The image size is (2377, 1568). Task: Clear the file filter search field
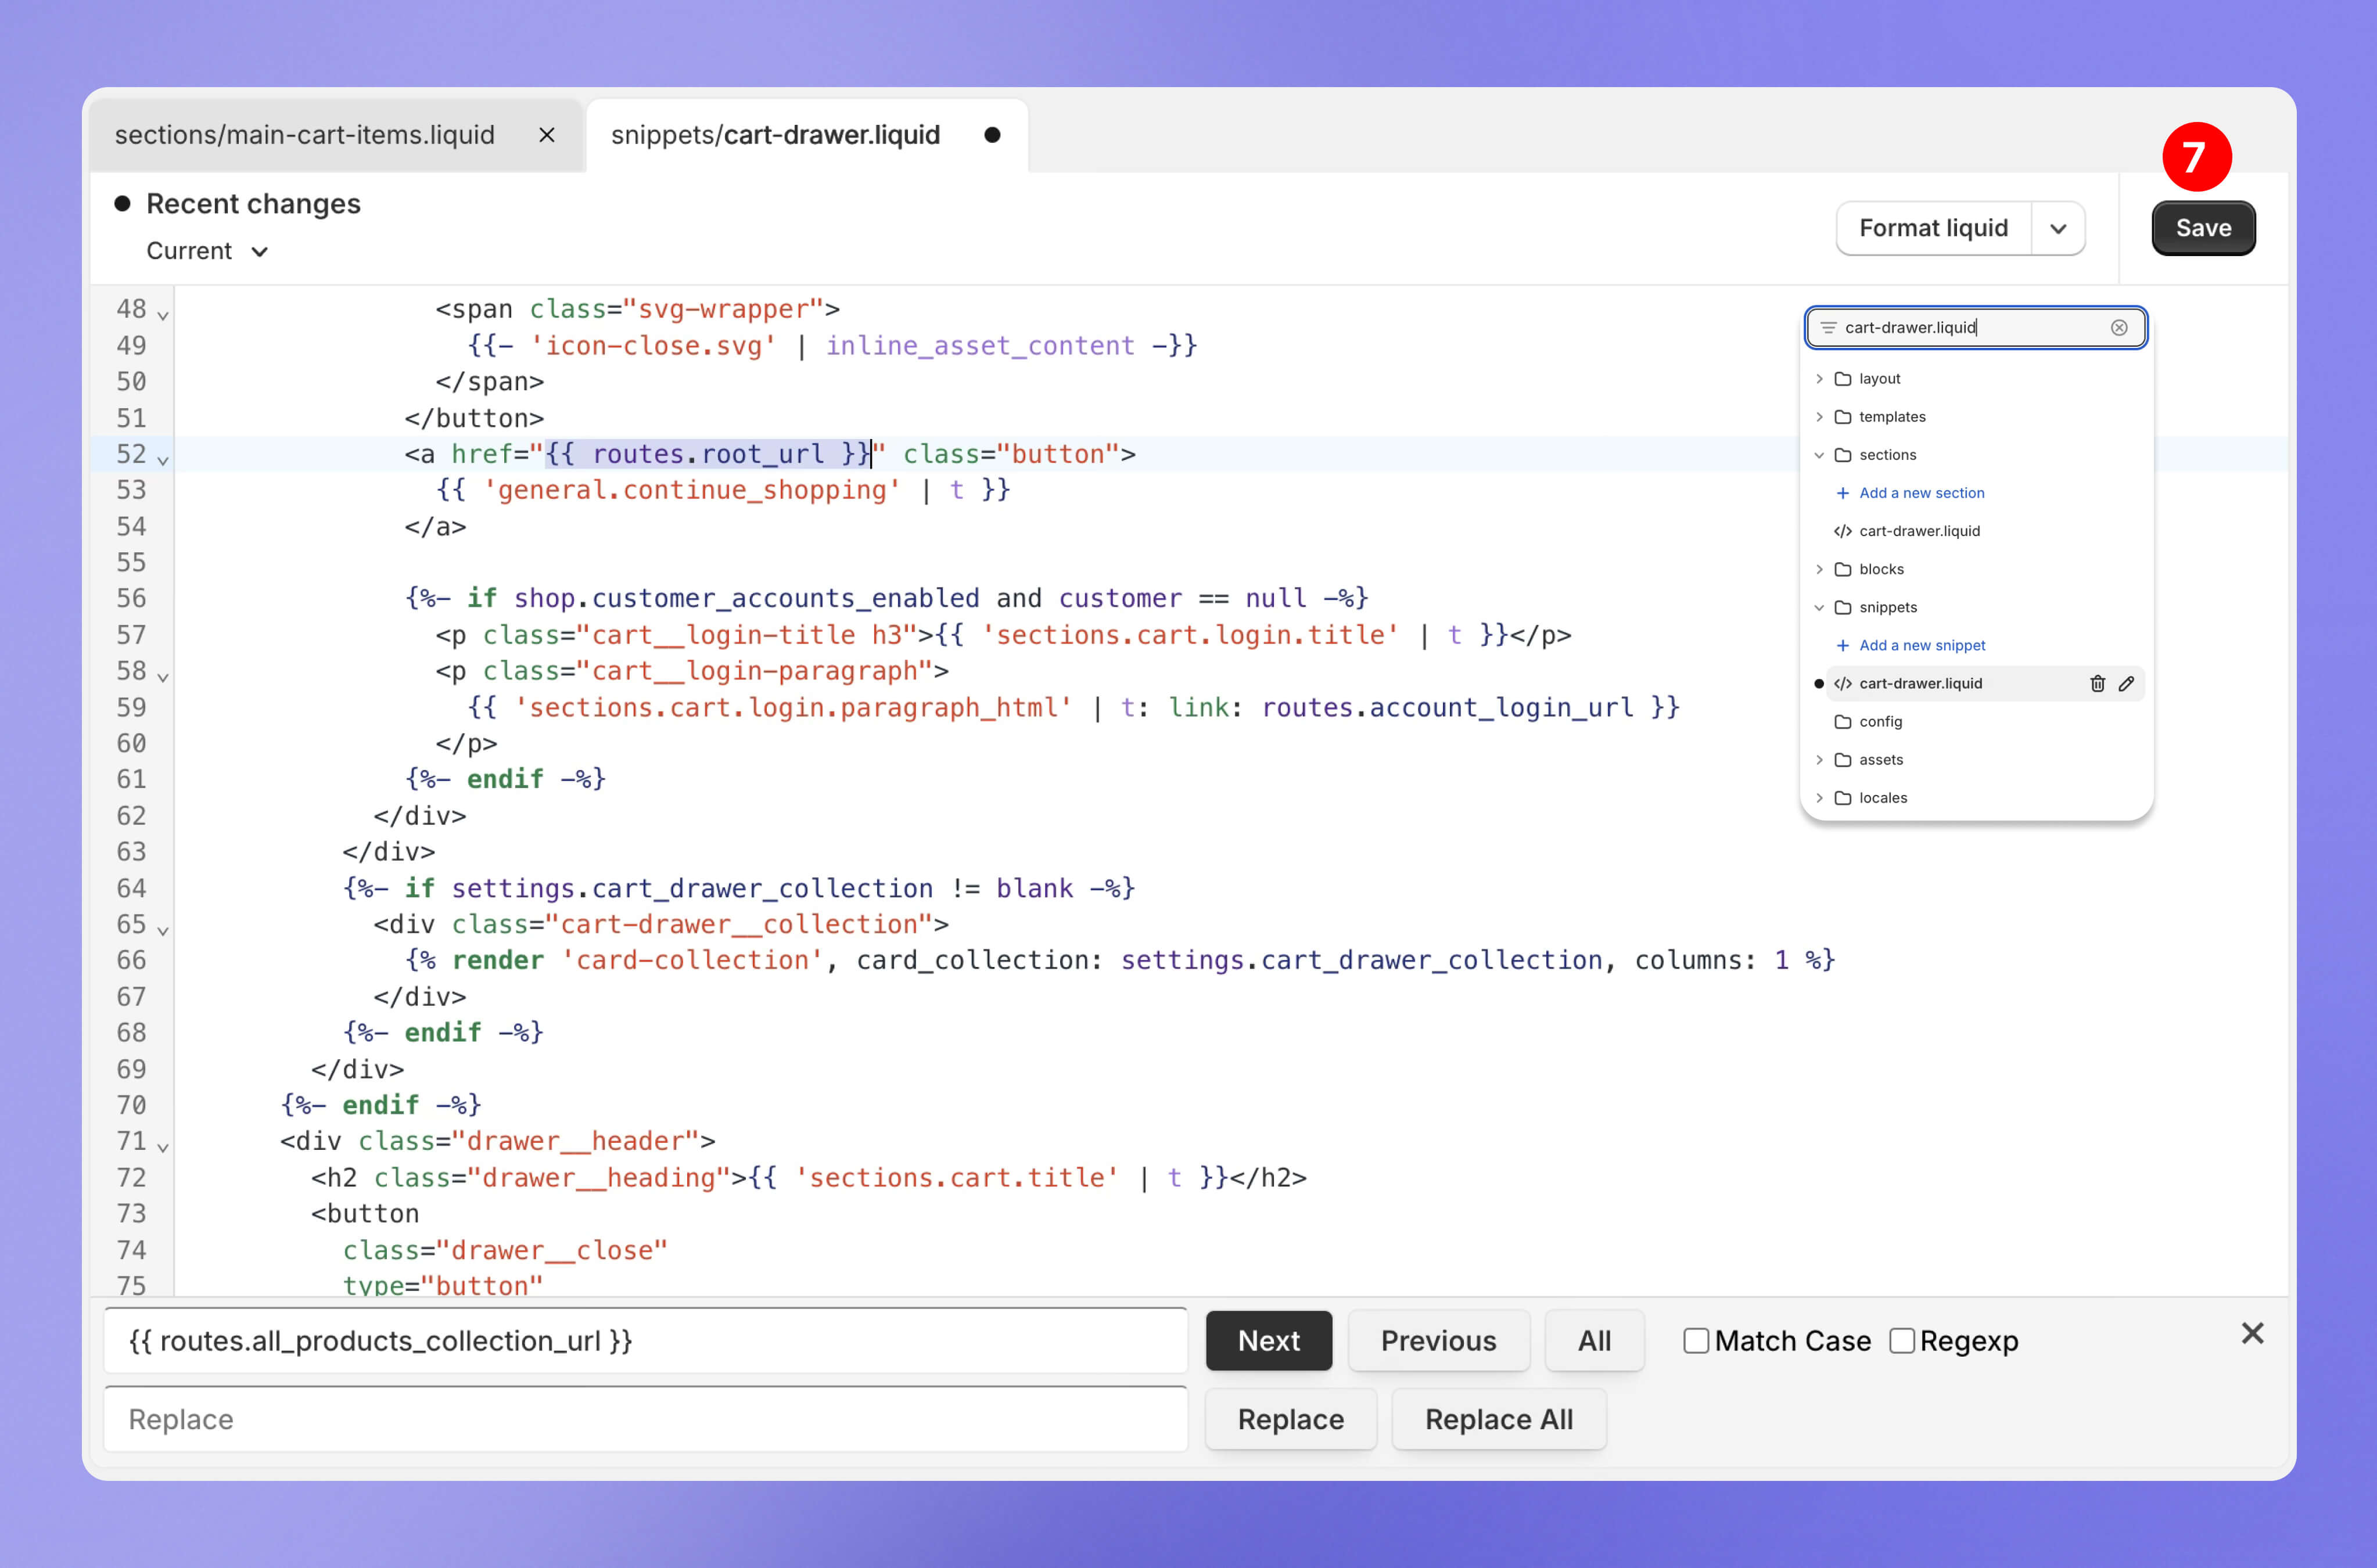click(2118, 327)
